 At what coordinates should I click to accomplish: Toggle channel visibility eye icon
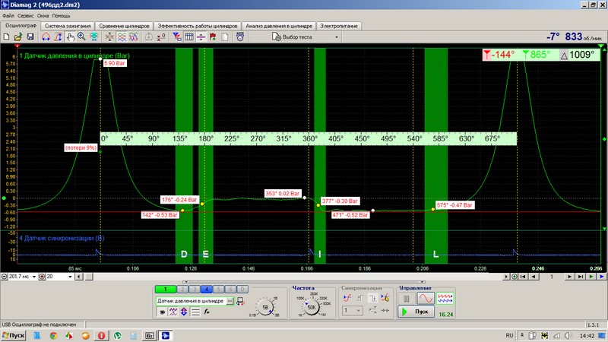pos(162,312)
